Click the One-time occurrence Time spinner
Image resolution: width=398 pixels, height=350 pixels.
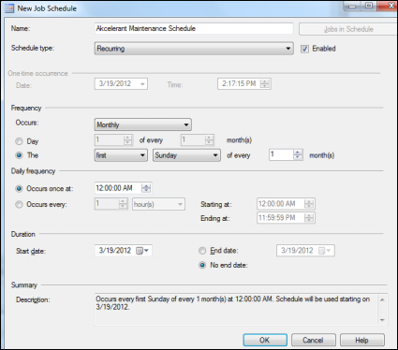265,83
